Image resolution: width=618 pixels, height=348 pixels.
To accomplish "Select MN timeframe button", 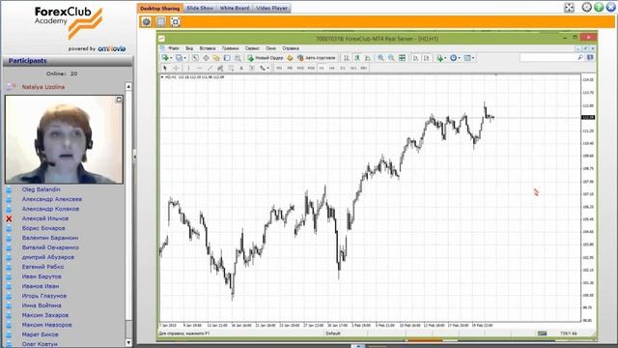I will [x=363, y=69].
